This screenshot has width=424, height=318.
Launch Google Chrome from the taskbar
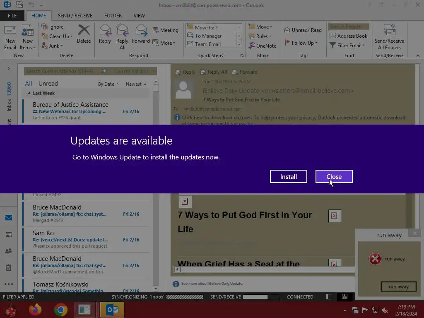pos(61,310)
